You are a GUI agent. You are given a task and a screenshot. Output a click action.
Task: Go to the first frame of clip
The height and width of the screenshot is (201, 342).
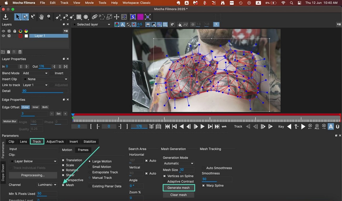tap(167, 126)
